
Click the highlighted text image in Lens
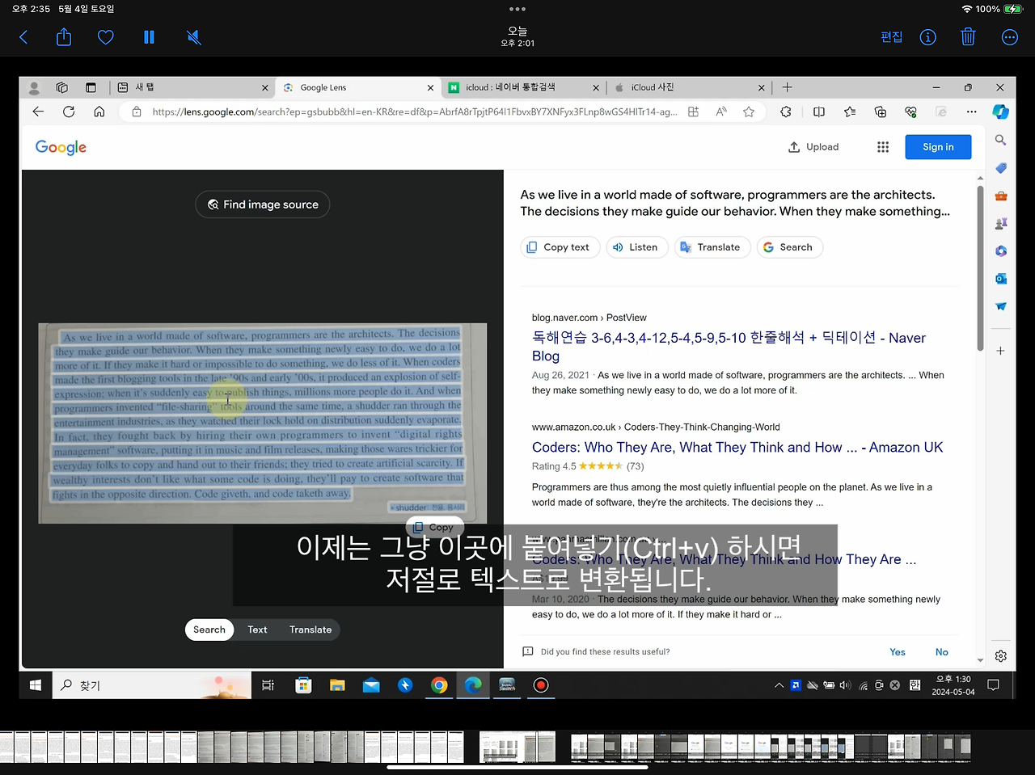click(x=262, y=423)
